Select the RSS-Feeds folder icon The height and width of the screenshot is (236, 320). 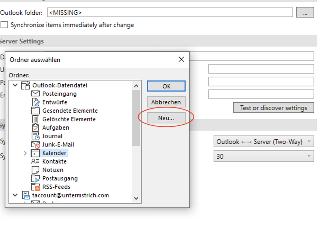35,187
